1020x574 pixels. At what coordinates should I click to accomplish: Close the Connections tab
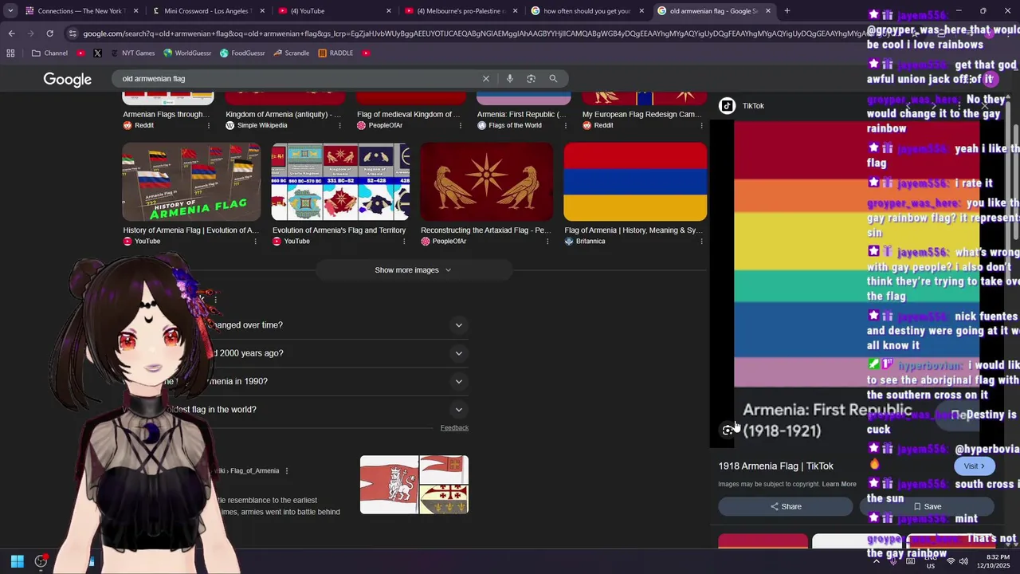[x=135, y=11]
